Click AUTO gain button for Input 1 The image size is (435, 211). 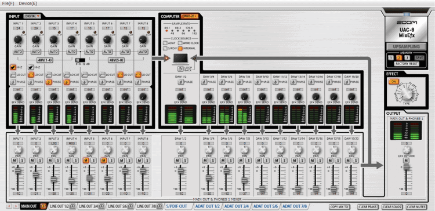tap(18, 52)
